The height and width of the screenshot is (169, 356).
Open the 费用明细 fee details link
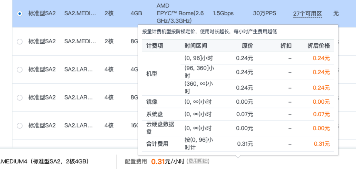(198, 161)
